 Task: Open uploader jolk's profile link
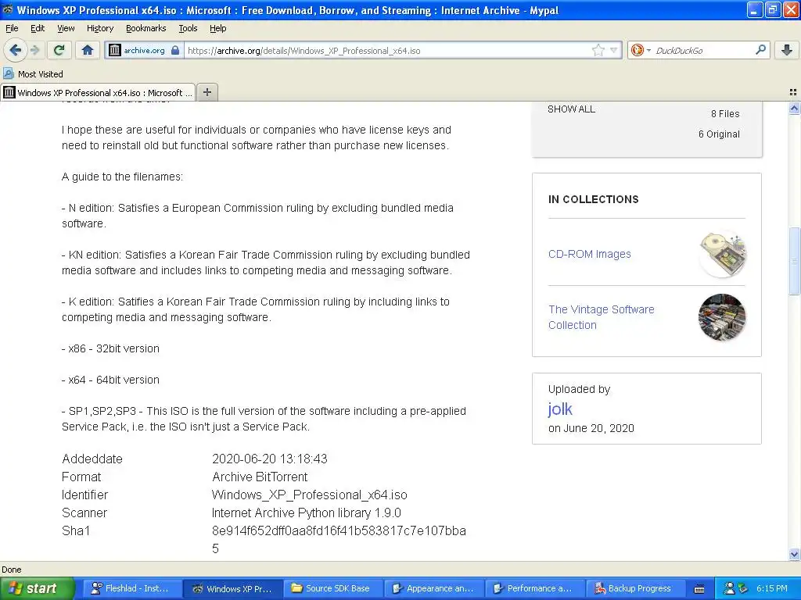pyautogui.click(x=560, y=409)
